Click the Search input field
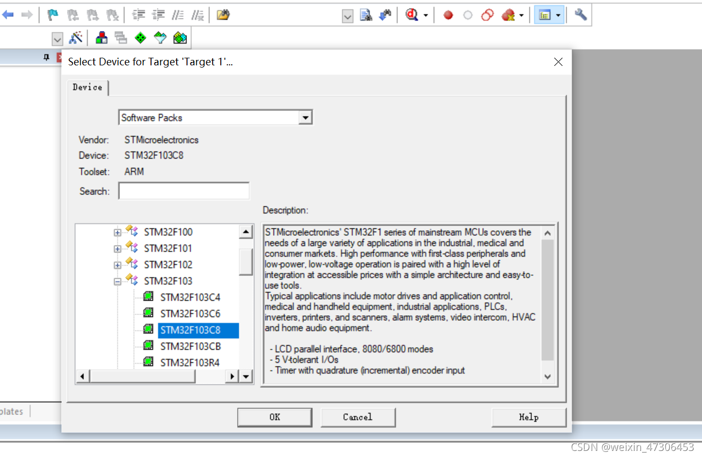Viewport: 702px width, 458px height. point(184,191)
